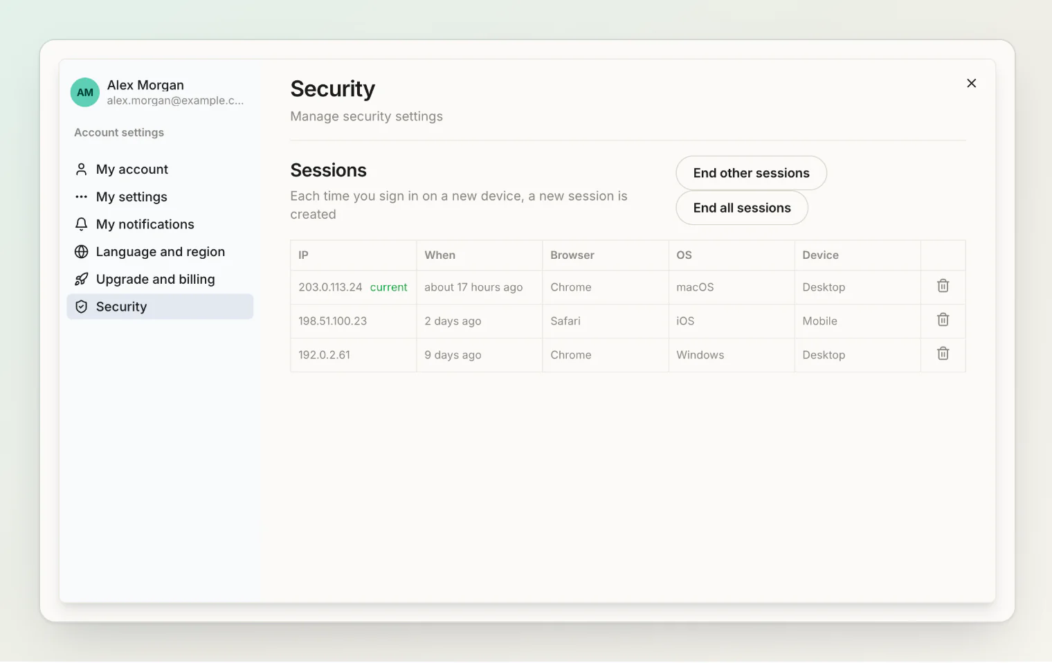This screenshot has width=1052, height=663.
Task: Click the shield icon beside Security
Action: click(x=81, y=307)
